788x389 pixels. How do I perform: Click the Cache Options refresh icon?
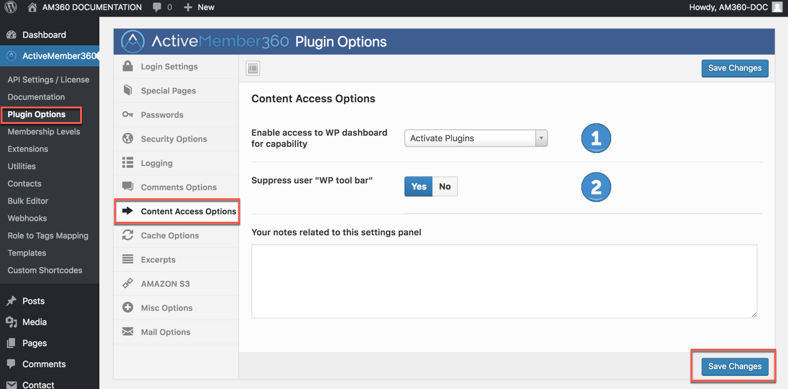(128, 235)
